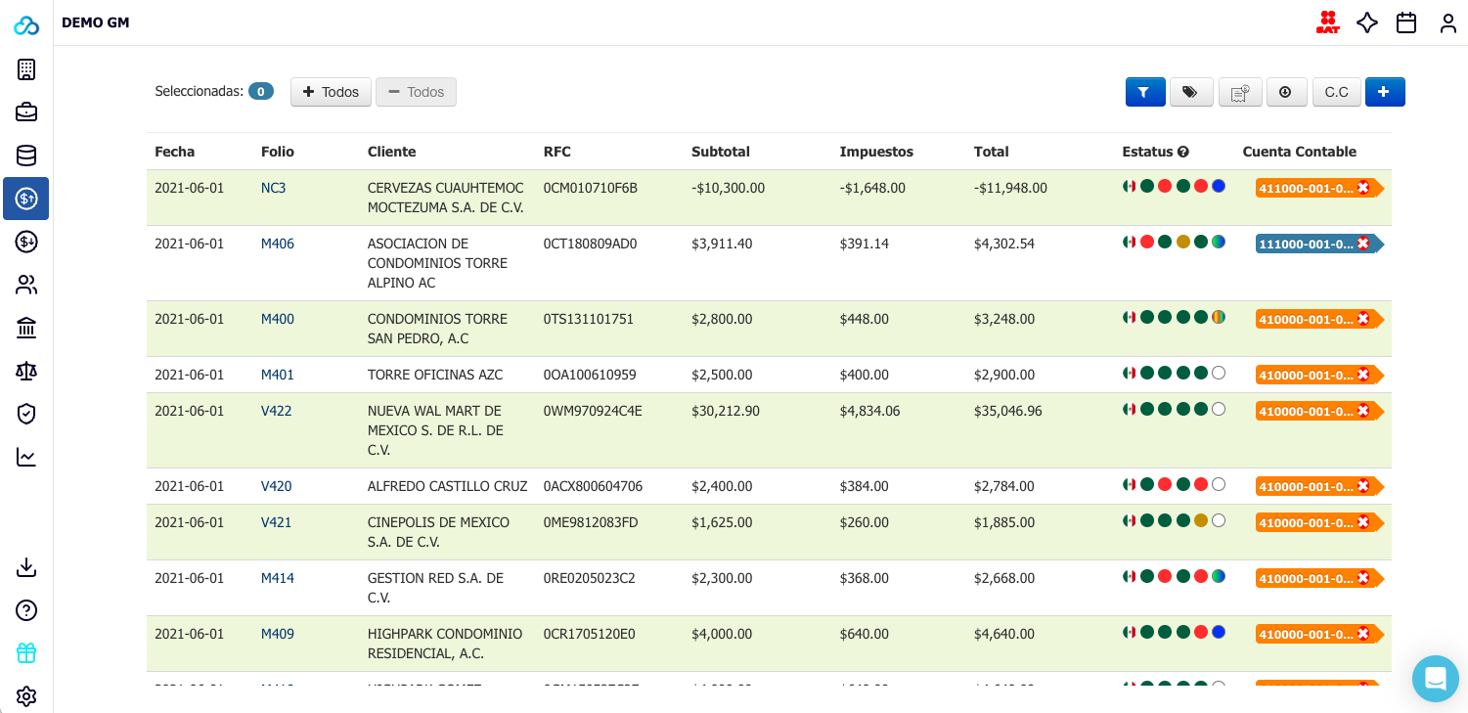Image resolution: width=1468 pixels, height=713 pixels.
Task: Open invoice folio V422
Action: tap(277, 411)
